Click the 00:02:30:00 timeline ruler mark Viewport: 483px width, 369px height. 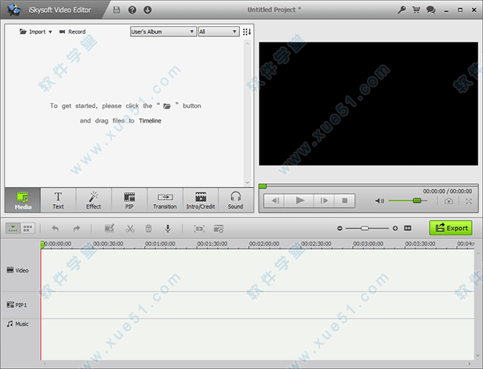click(317, 244)
